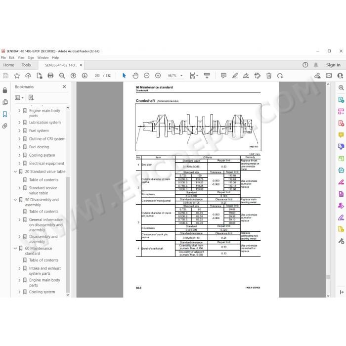Switch to the Tools tab
Image resolution: width=346 pixels, height=346 pixels.
point(26,65)
